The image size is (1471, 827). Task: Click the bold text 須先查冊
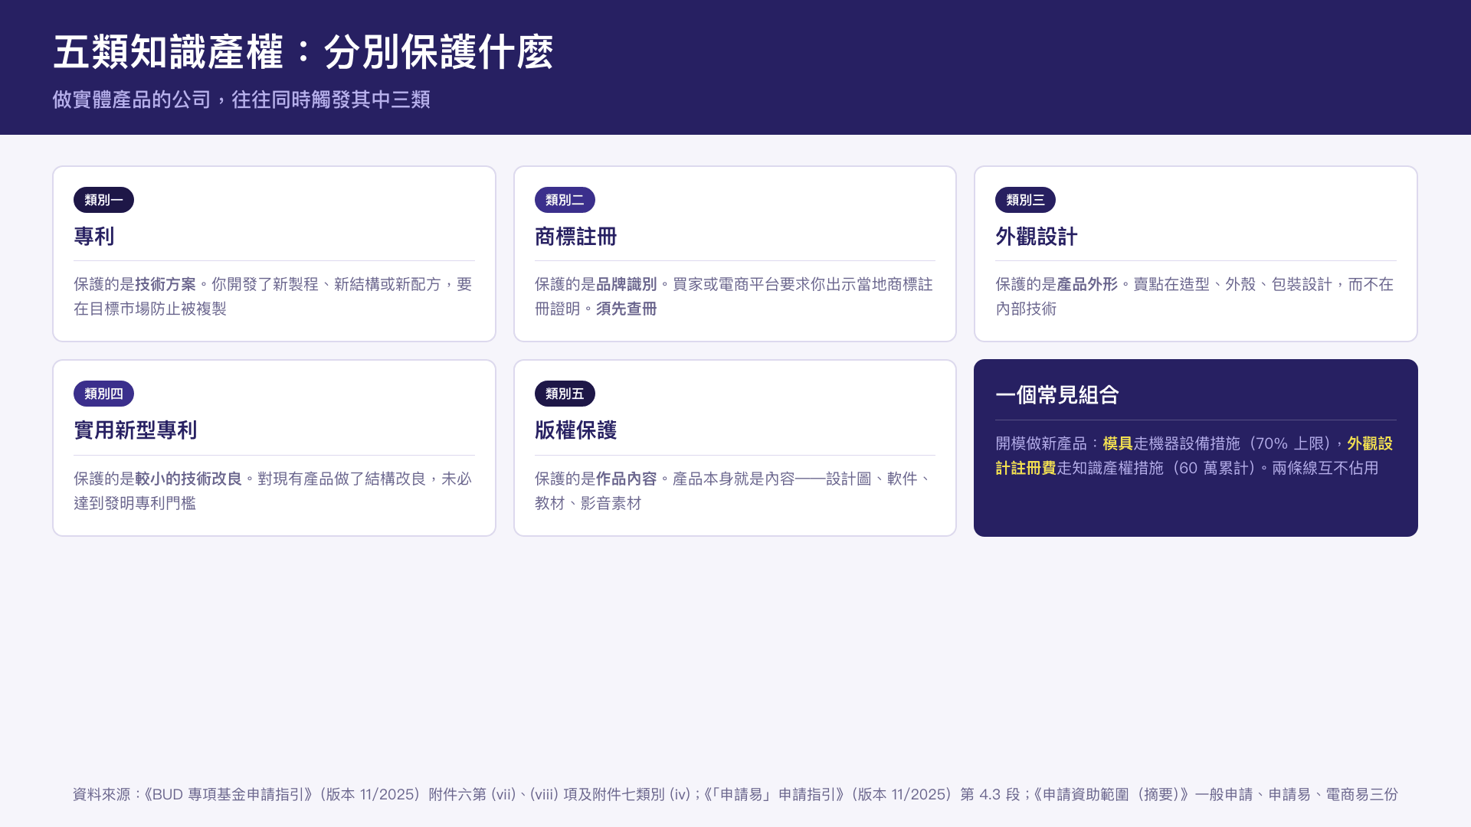[627, 309]
